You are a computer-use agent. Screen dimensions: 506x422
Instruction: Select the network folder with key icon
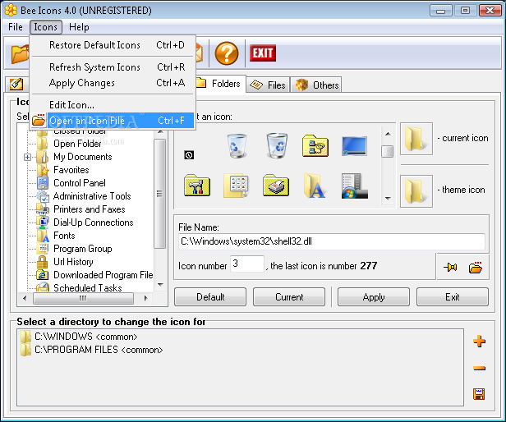pyautogui.click(x=315, y=145)
